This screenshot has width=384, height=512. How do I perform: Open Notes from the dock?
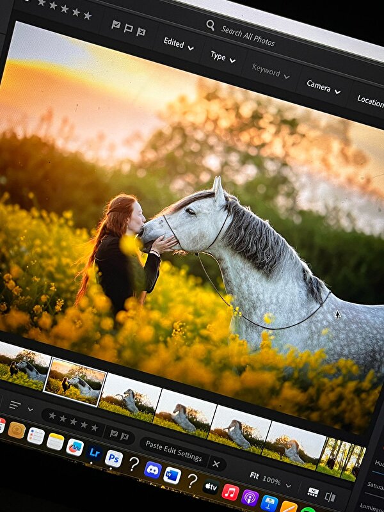coord(55,441)
